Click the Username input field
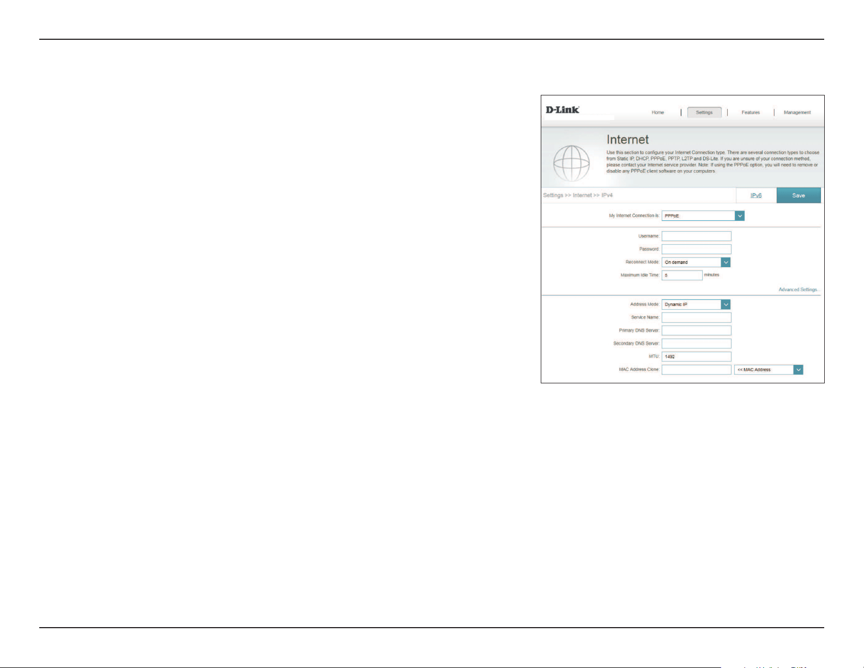This screenshot has height=668, width=864. pos(697,236)
